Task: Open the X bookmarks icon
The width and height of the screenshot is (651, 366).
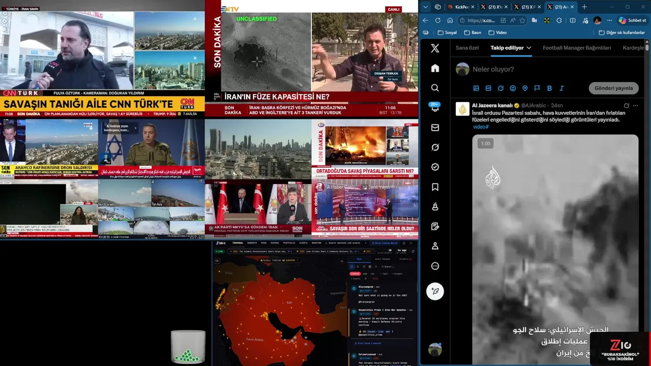Action: (435, 187)
